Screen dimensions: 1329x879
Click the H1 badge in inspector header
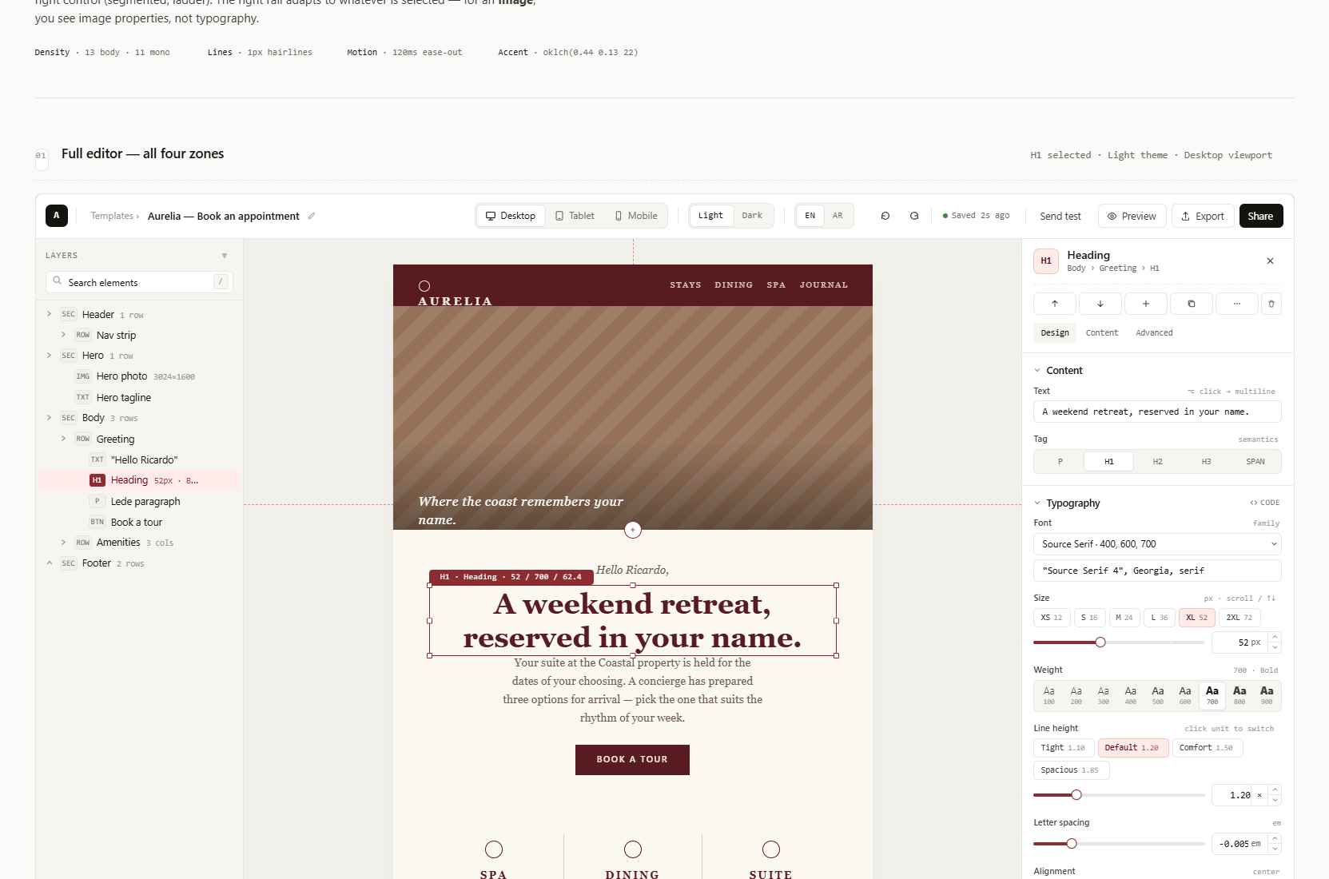coord(1046,261)
